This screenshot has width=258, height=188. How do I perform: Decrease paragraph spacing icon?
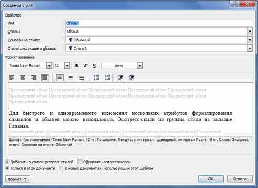pyautogui.click(x=107, y=77)
